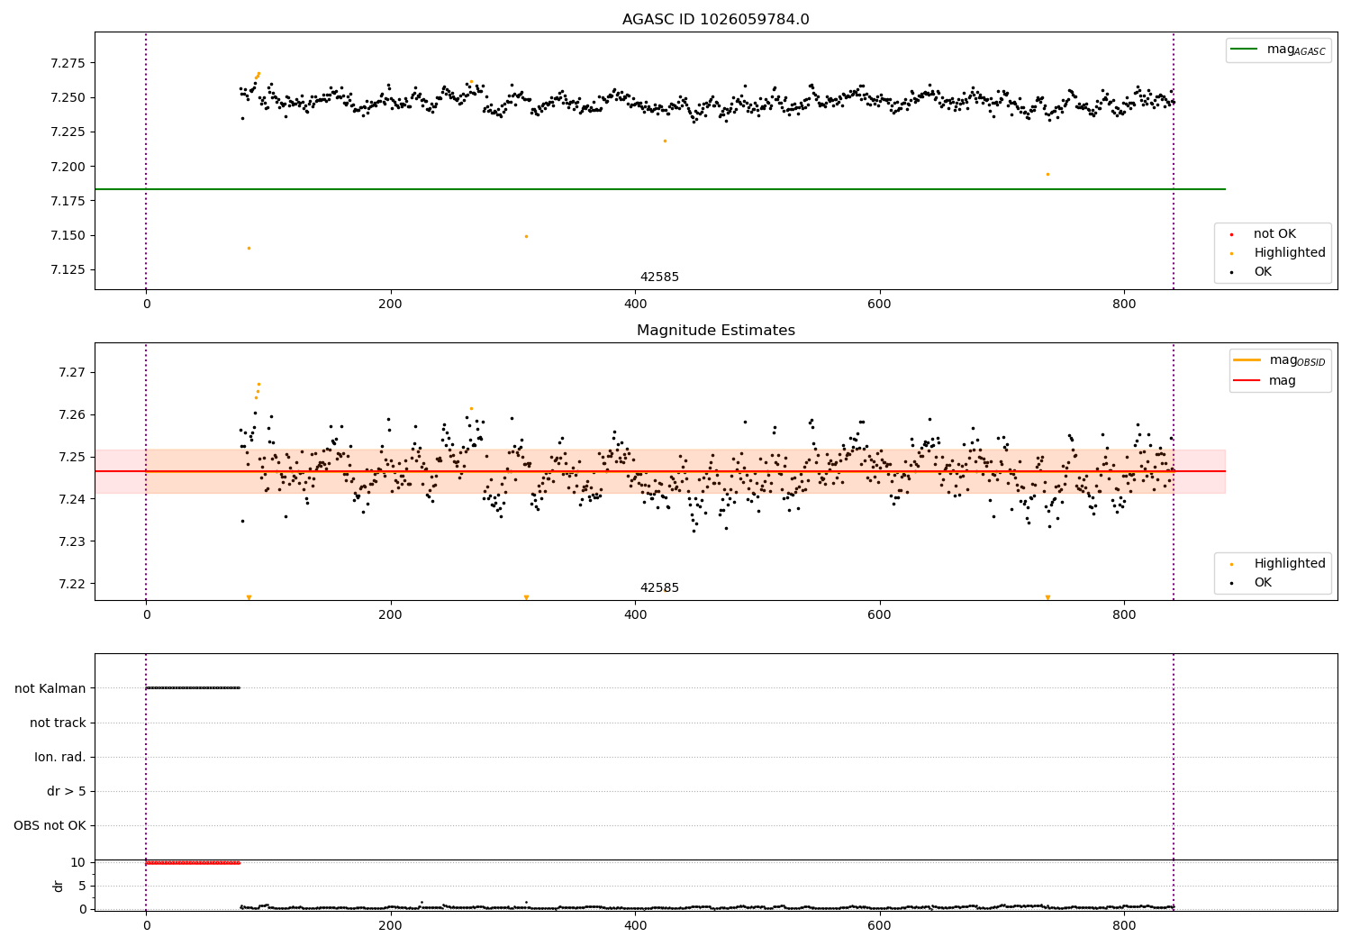Click the 'OK' entry in top legend
Viewport: 1351px width, 946px height.
(x=1263, y=271)
